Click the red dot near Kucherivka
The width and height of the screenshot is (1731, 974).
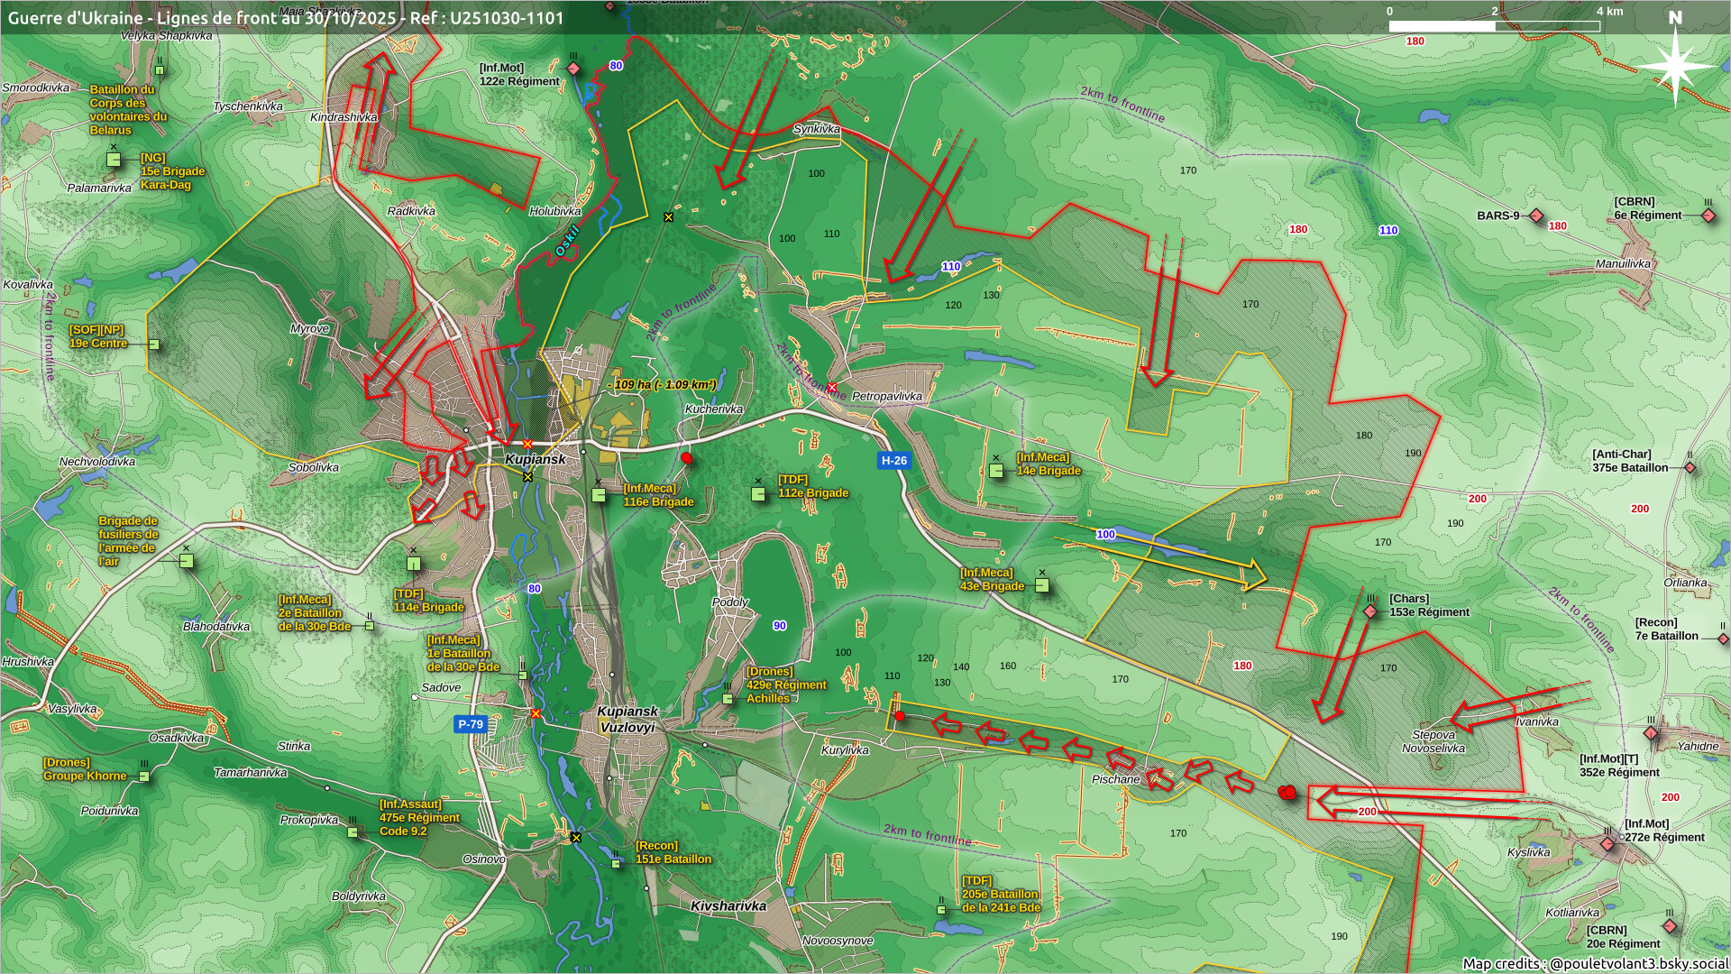click(x=687, y=459)
